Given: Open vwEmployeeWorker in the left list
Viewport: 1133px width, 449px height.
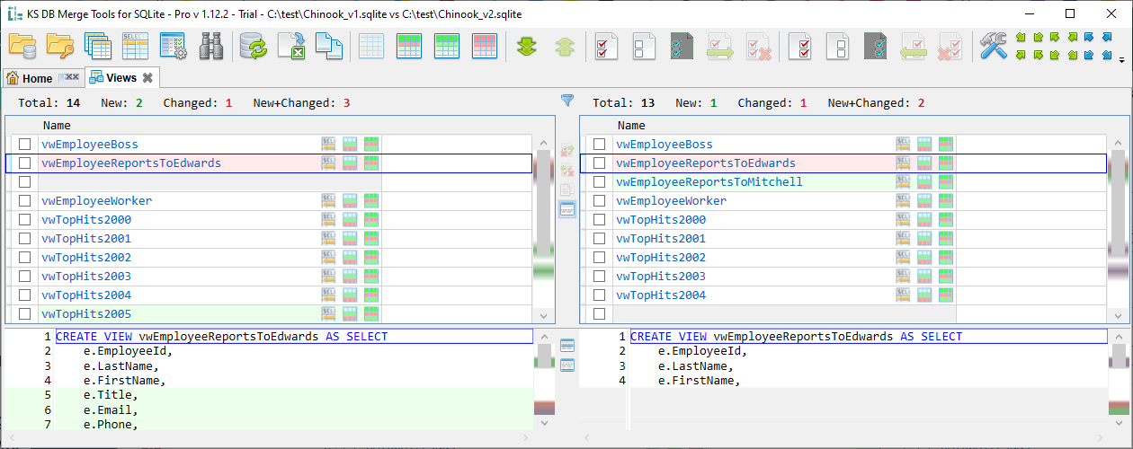Looking at the screenshot, I should 96,201.
